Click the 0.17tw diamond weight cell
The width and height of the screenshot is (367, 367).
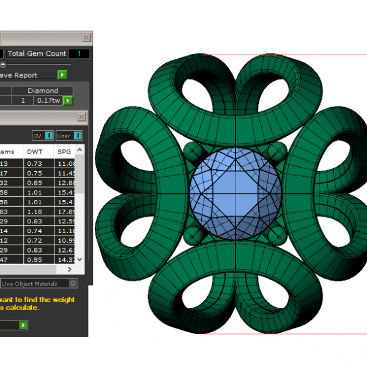47,100
